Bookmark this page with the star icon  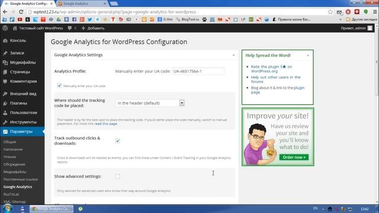[330, 12]
